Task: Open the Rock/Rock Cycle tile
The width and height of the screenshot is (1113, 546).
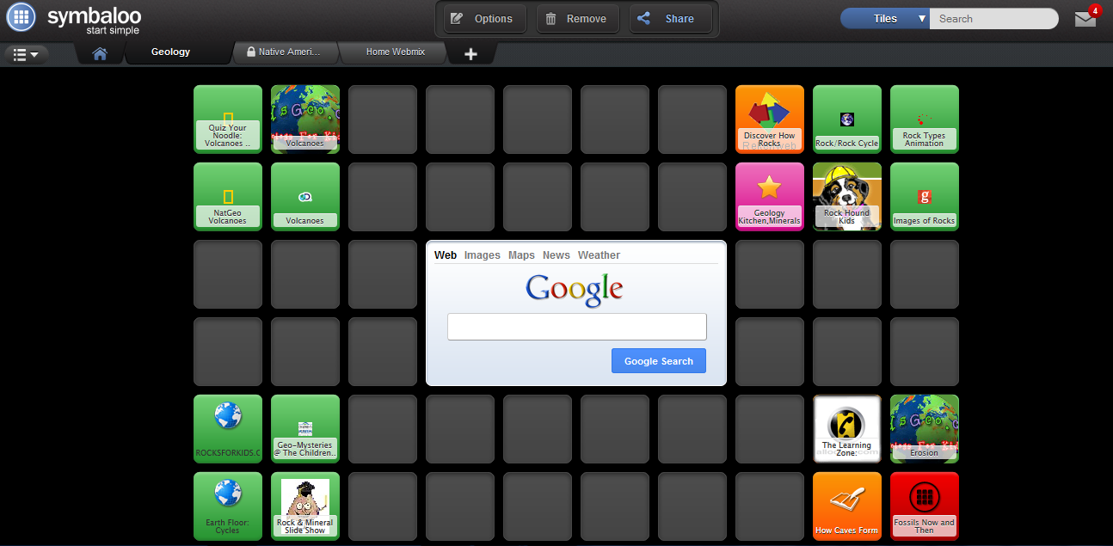Action: pos(847,120)
